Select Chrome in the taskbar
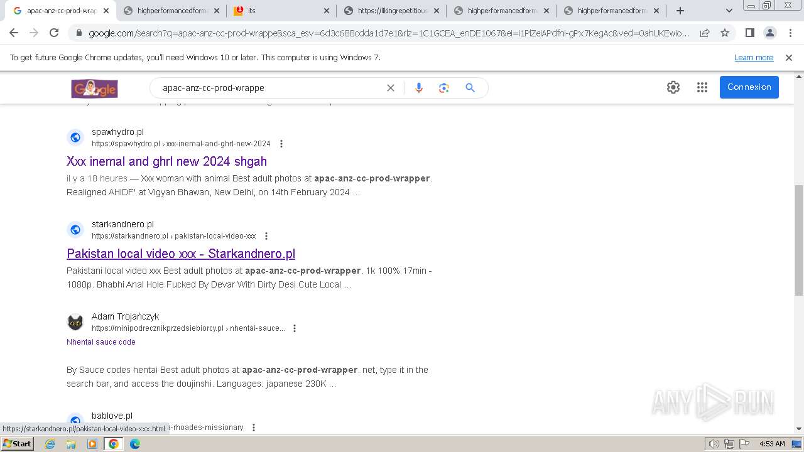804x452 pixels. click(114, 444)
